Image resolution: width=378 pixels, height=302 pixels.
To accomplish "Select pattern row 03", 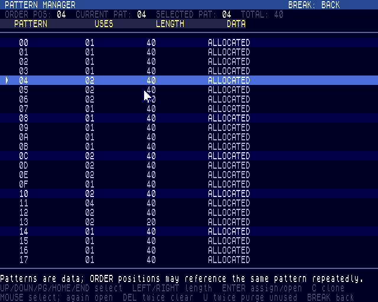I will [x=189, y=71].
